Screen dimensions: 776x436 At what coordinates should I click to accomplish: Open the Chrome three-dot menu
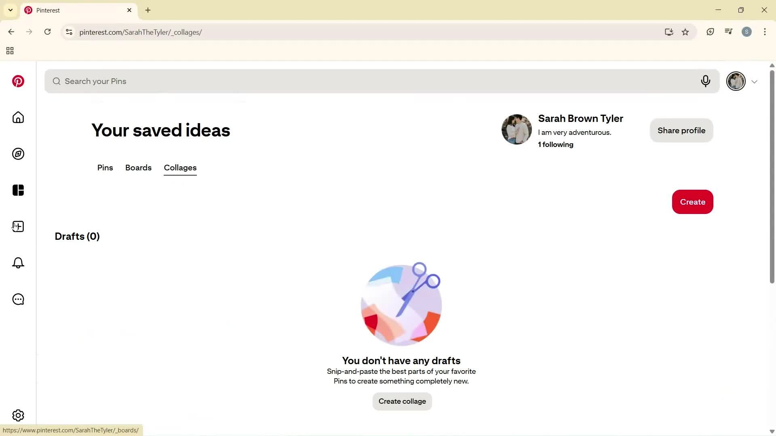pos(765,32)
